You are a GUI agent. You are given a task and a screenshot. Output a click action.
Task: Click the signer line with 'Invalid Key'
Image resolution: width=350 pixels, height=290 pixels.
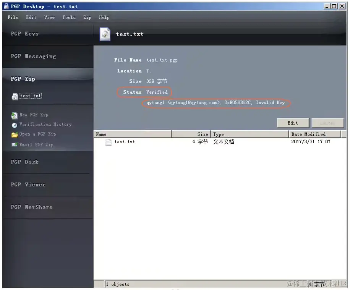(216, 103)
